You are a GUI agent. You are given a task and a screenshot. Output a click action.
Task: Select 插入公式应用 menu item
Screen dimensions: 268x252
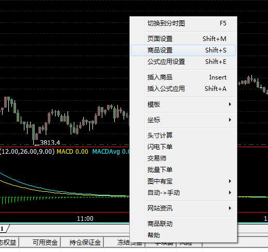[183, 89]
